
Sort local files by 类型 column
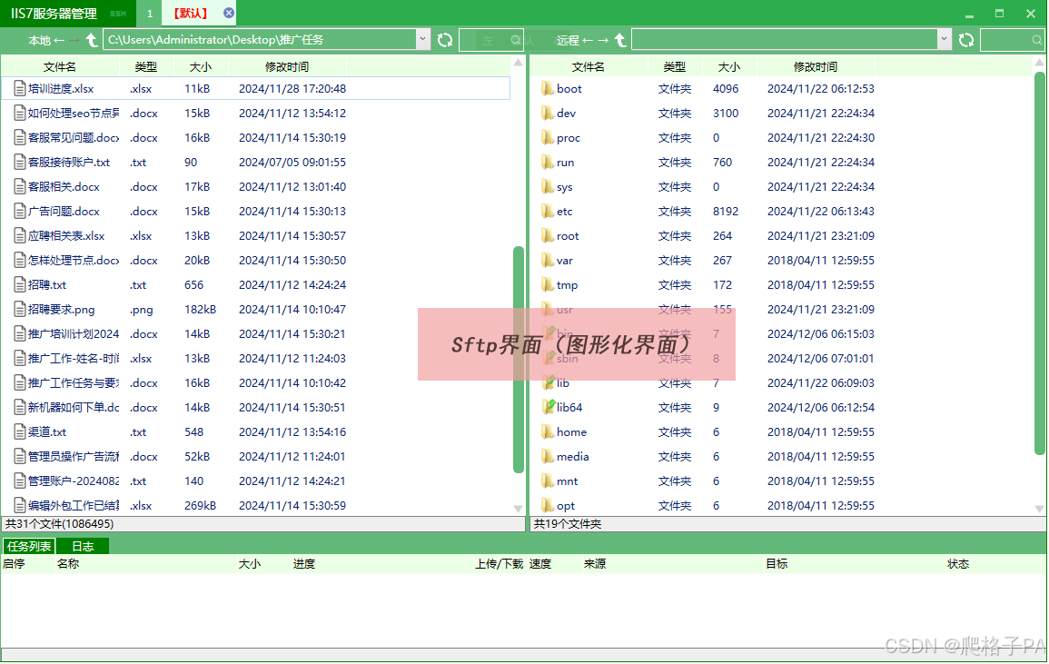tap(146, 66)
